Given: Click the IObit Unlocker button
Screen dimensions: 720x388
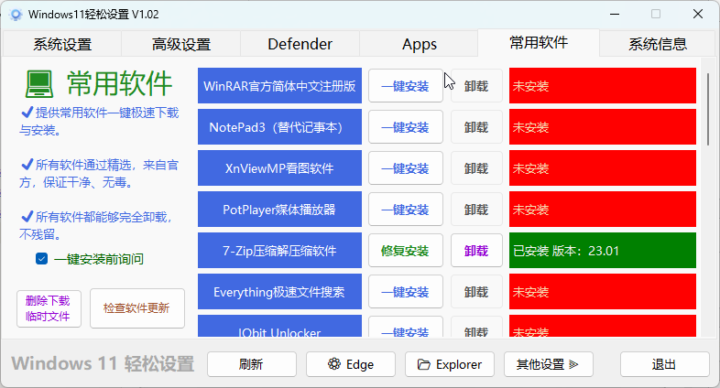Looking at the screenshot, I should (x=279, y=327).
